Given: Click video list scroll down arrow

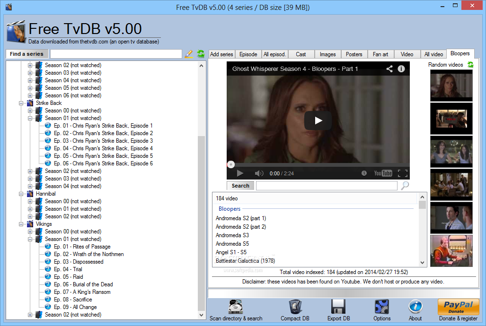Looking at the screenshot, I should point(422,263).
